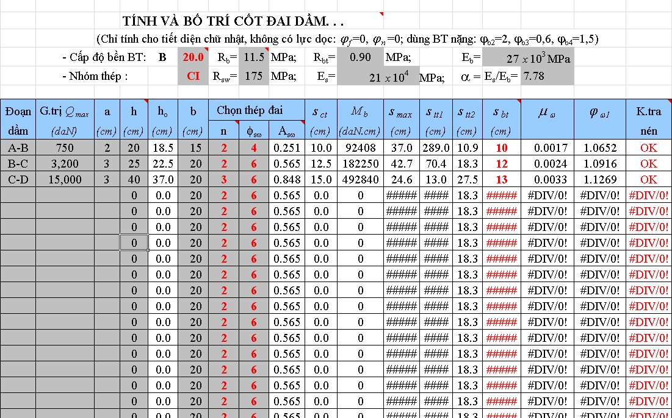Select beam segment cell "A-B"
The image size is (672, 418).
pos(18,147)
